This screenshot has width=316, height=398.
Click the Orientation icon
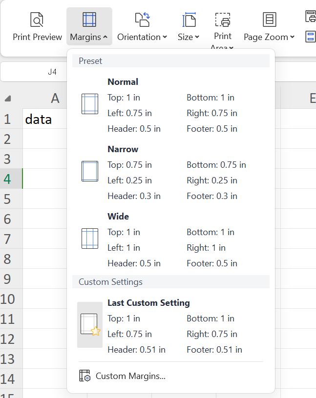142,20
